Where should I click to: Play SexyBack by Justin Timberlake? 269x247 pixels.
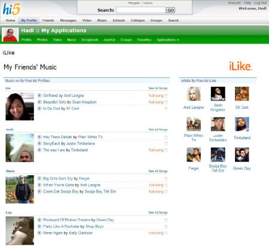coord(39,144)
